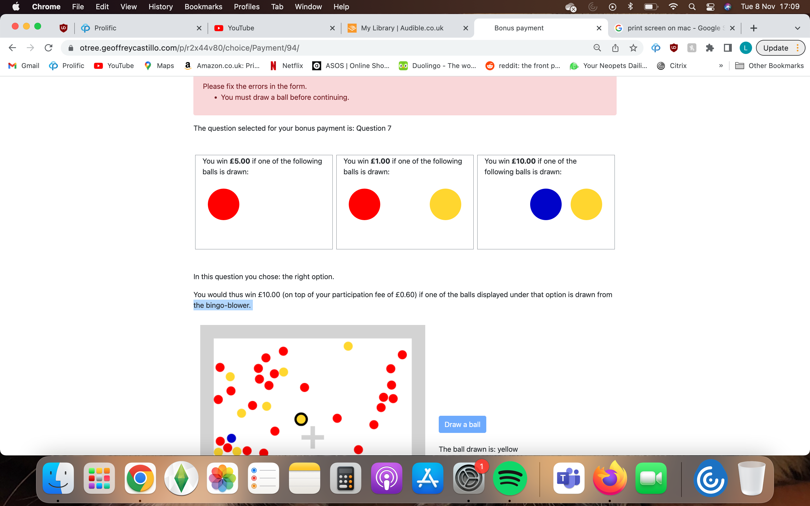810x506 pixels.
Task: Open Trash from the Dock
Action: 752,478
